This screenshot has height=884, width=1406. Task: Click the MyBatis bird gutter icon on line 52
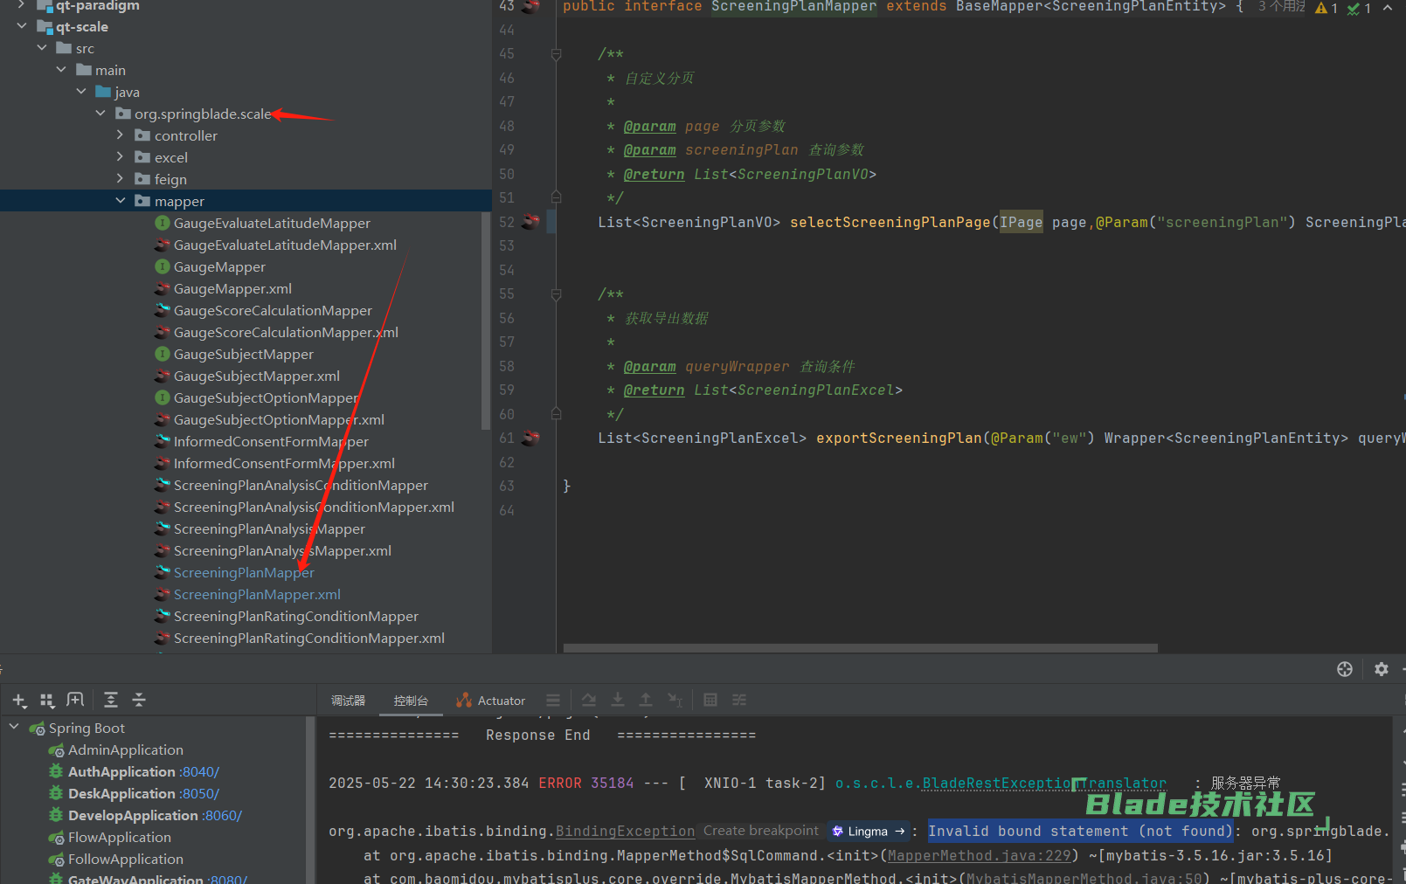(530, 222)
